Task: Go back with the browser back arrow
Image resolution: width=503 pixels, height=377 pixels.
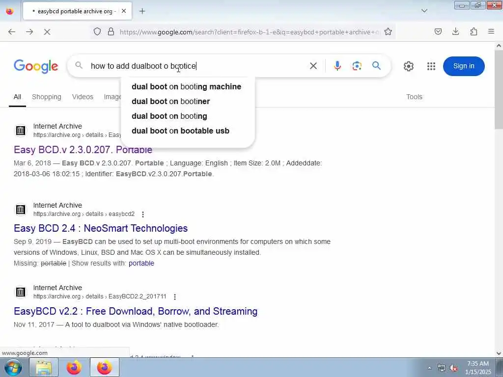Action: click(x=12, y=32)
